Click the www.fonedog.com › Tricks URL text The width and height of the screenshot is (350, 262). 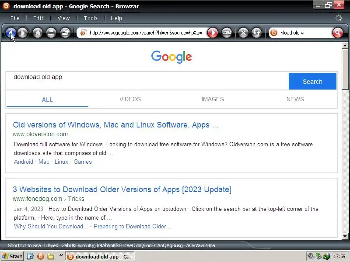[x=49, y=199]
